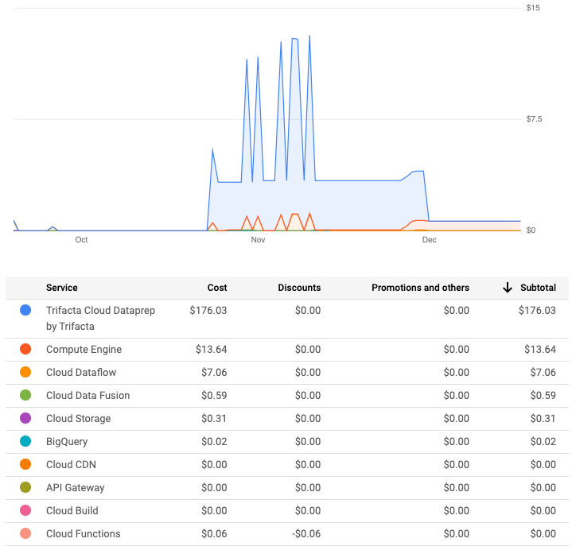Click the orange Cloud Dataflow color dot
This screenshot has height=550, width=572.
click(25, 372)
